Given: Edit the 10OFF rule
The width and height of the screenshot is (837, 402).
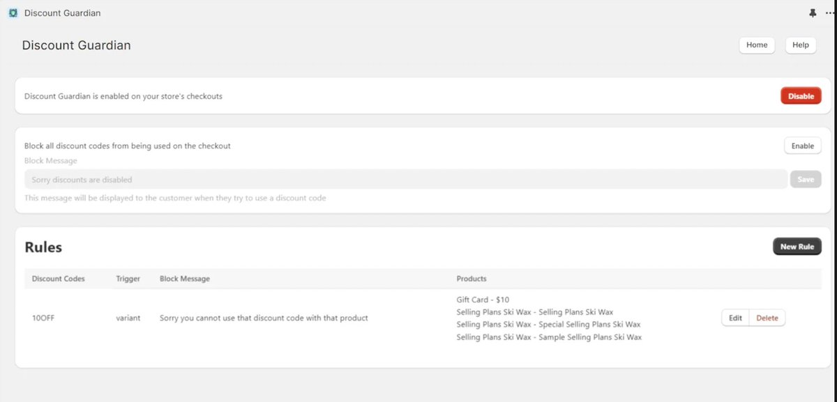Looking at the screenshot, I should point(735,318).
